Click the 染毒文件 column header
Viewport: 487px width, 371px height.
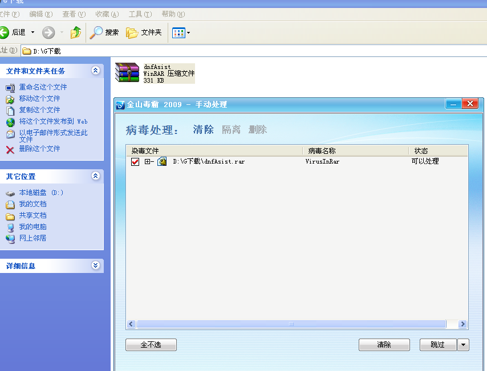pyautogui.click(x=214, y=151)
